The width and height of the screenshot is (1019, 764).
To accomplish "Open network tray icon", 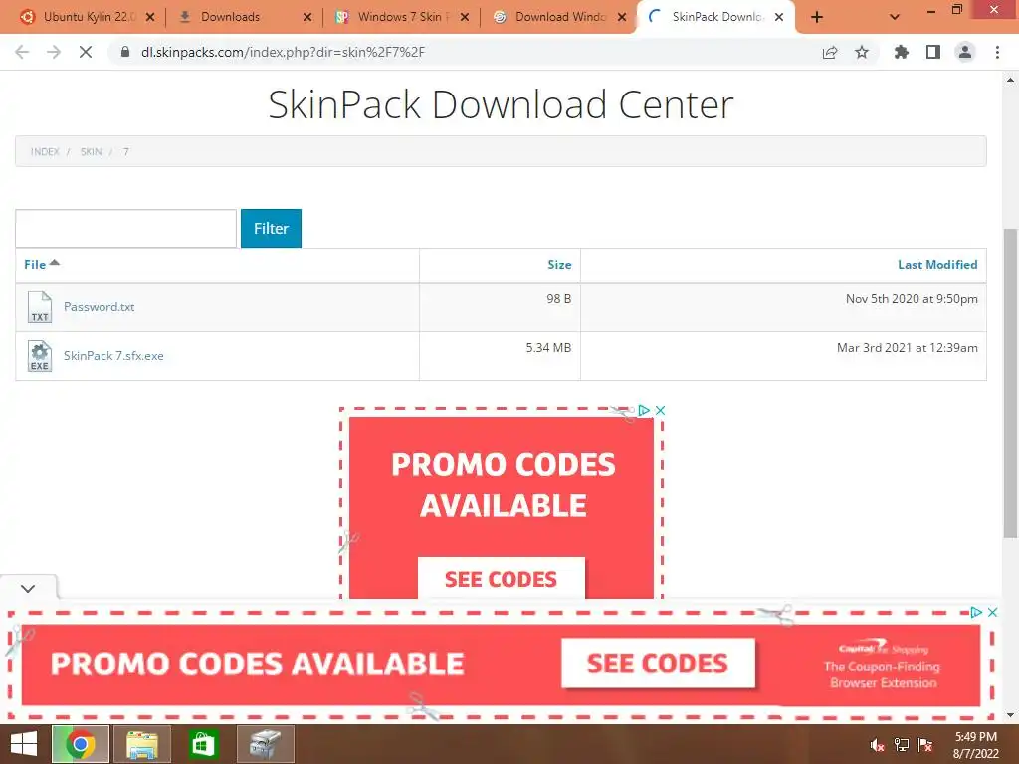I will pyautogui.click(x=902, y=745).
